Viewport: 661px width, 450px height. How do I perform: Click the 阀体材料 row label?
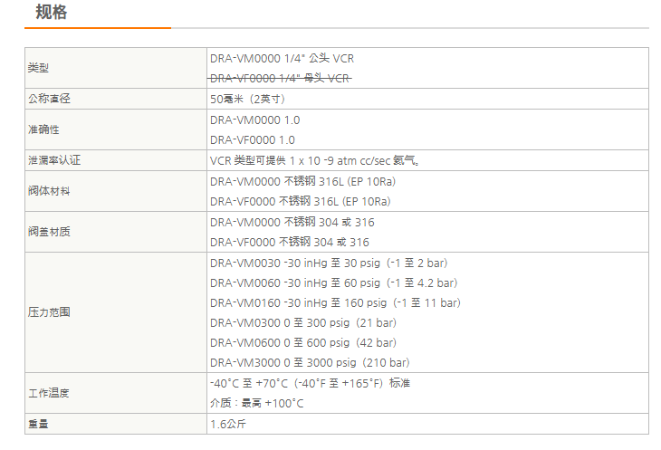pyautogui.click(x=48, y=192)
